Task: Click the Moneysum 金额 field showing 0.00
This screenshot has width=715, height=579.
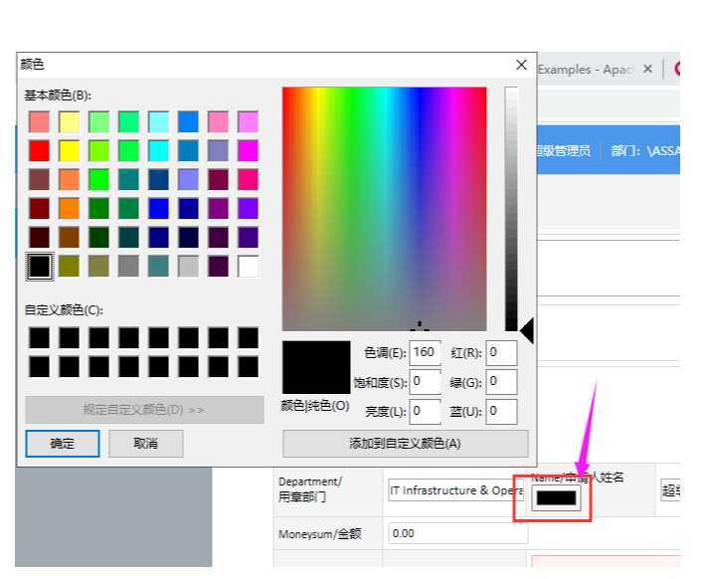Action: (x=457, y=533)
